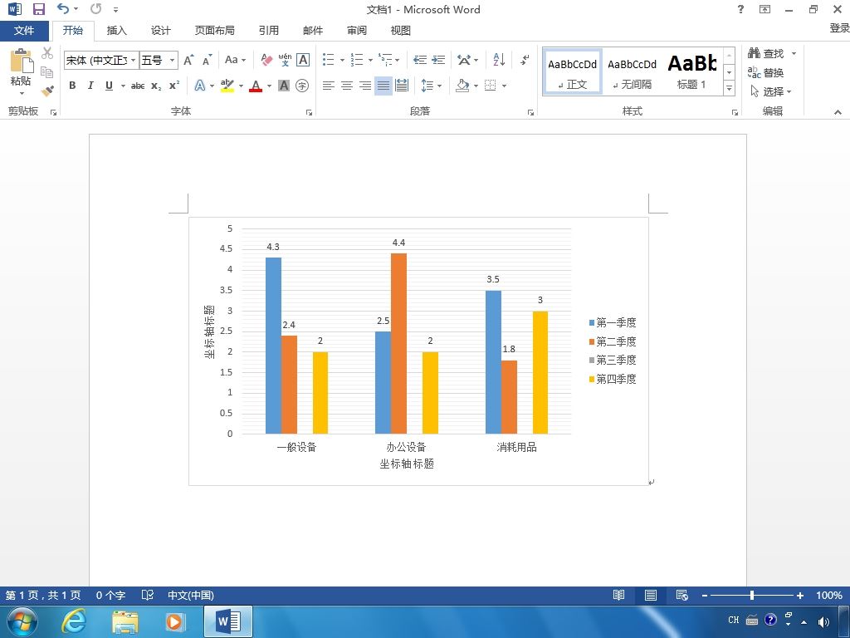Switch to Read Mode view in the status bar

pos(618,595)
